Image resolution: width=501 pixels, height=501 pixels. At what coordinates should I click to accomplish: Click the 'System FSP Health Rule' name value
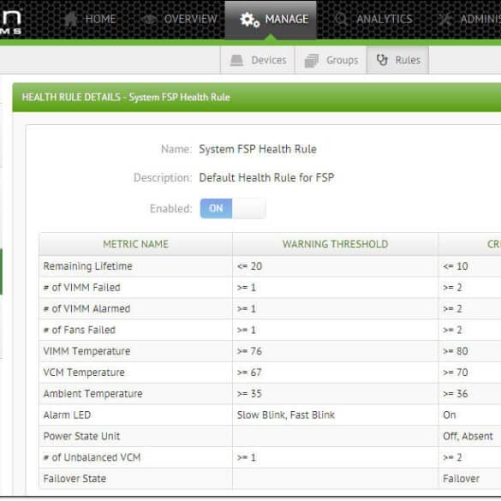(258, 149)
